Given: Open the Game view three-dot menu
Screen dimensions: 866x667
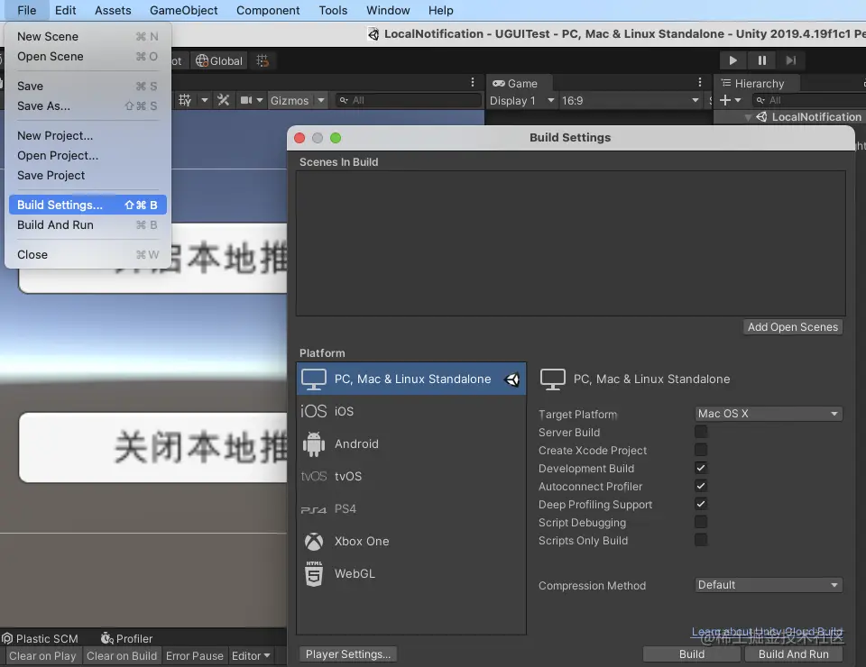Looking at the screenshot, I should [x=700, y=82].
